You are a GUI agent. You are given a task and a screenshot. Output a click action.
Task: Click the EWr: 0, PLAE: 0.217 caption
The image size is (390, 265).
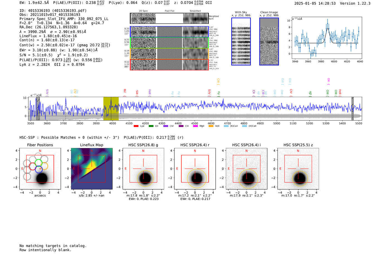pyautogui.click(x=195, y=199)
